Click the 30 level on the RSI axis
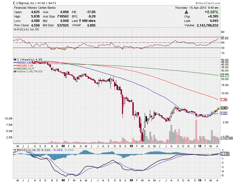Viewport: 233px width, 183px height. click(223, 48)
